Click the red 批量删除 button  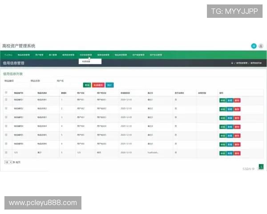coord(98,85)
